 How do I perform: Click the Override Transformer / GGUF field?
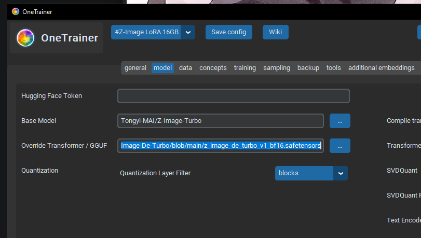tap(221, 146)
